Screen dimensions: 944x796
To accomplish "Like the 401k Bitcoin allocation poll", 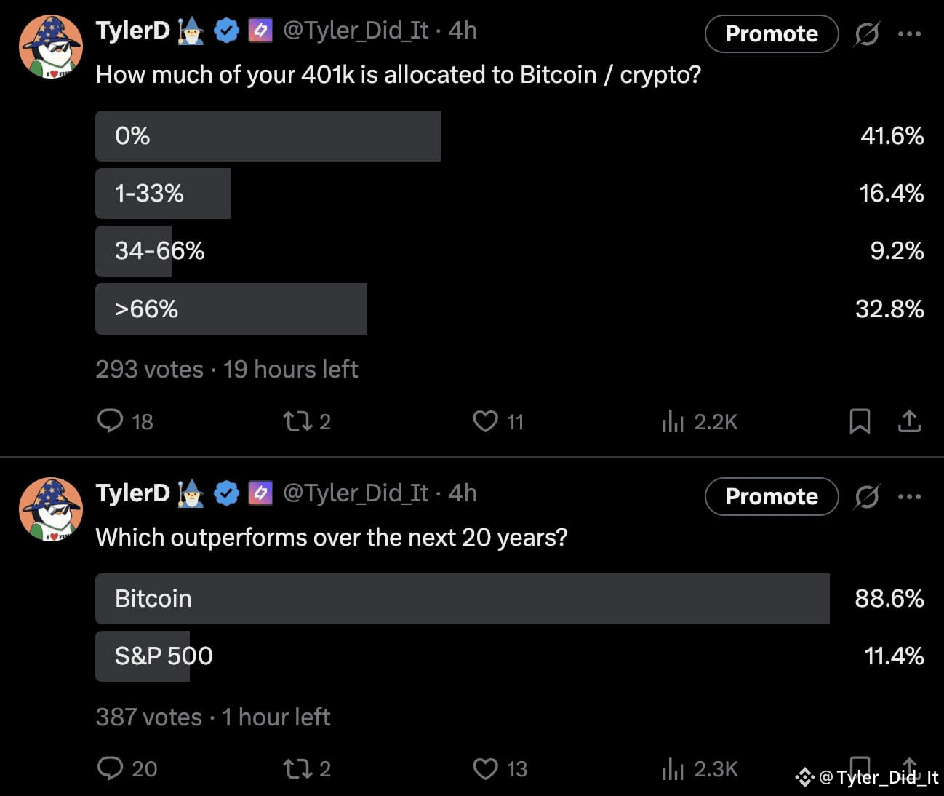I will point(498,421).
